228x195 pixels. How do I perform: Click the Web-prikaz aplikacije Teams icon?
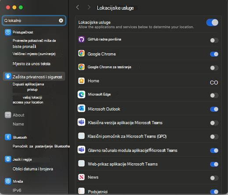(81, 163)
